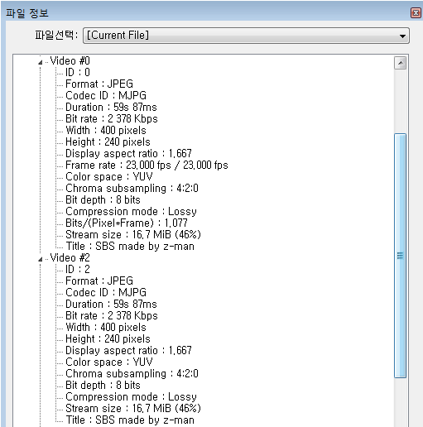Image resolution: width=423 pixels, height=427 pixels.
Task: Select 'Duration : 59s 87ms' under Video #0
Action: click(x=111, y=107)
